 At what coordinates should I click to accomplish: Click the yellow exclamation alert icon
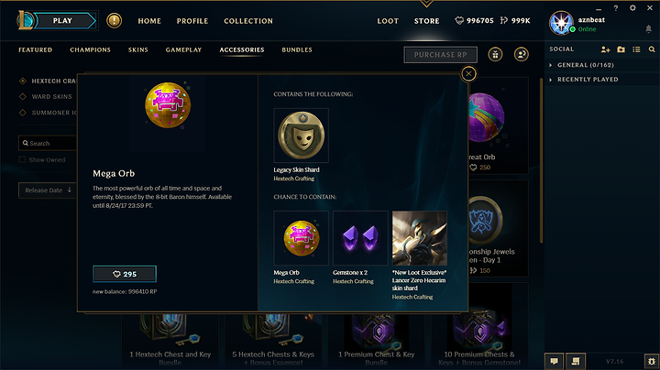point(114,20)
